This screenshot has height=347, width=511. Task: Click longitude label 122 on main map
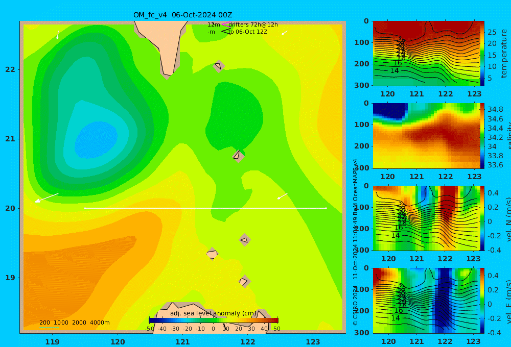point(248,342)
